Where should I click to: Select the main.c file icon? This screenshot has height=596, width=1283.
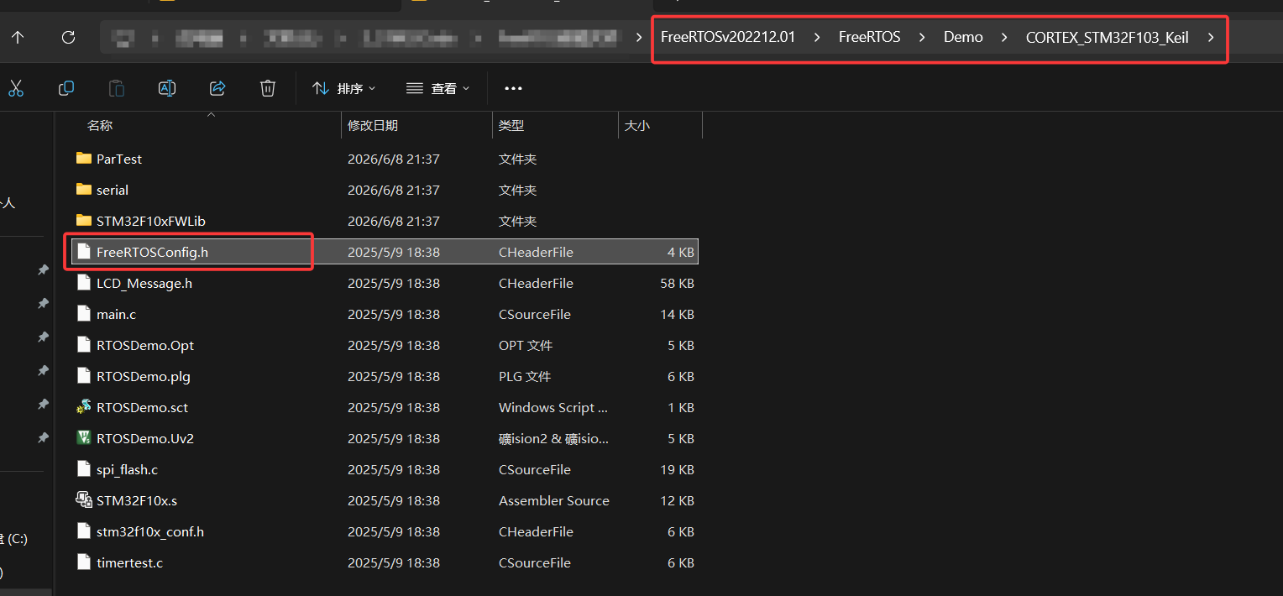coord(83,314)
